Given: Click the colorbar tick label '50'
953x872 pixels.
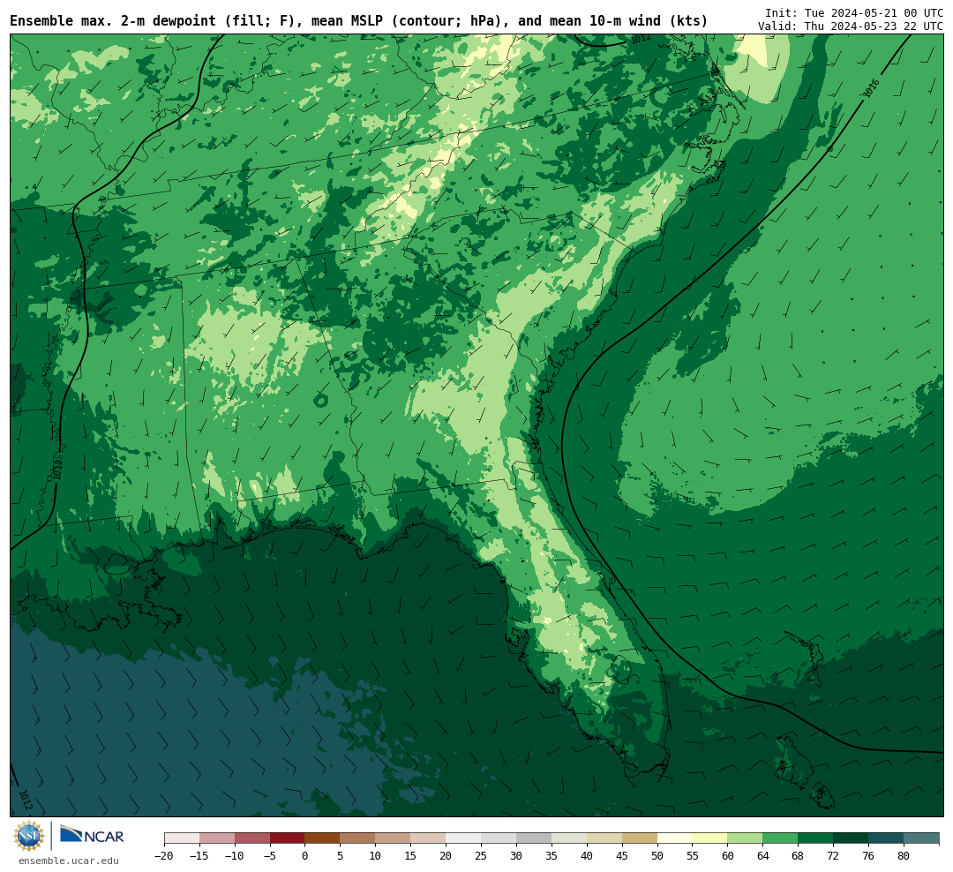Looking at the screenshot, I should [657, 856].
